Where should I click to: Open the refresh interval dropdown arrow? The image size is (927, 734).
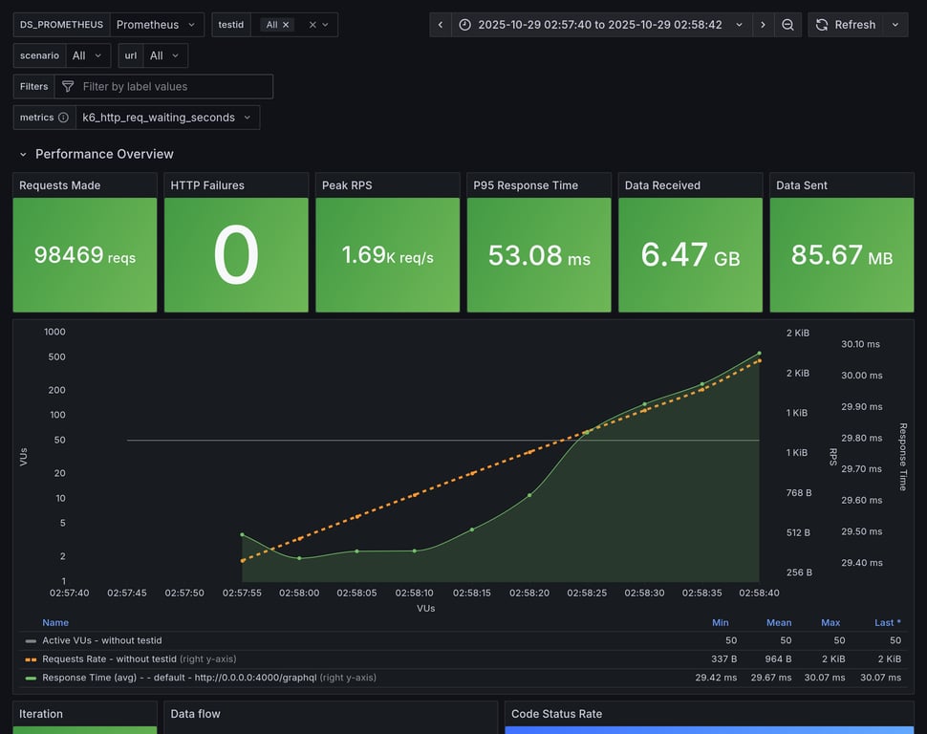[x=895, y=25]
